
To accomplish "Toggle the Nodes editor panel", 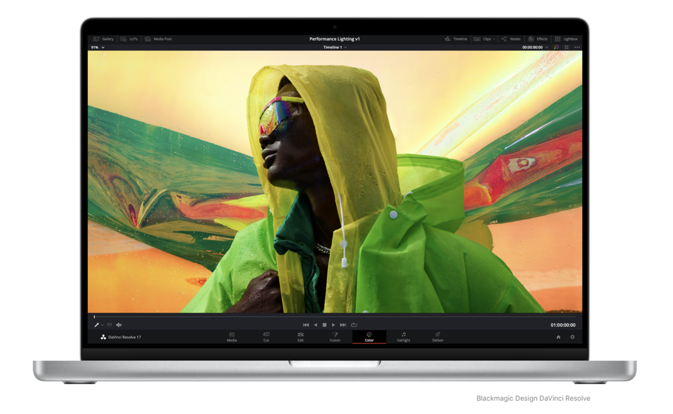I will pos(511,39).
